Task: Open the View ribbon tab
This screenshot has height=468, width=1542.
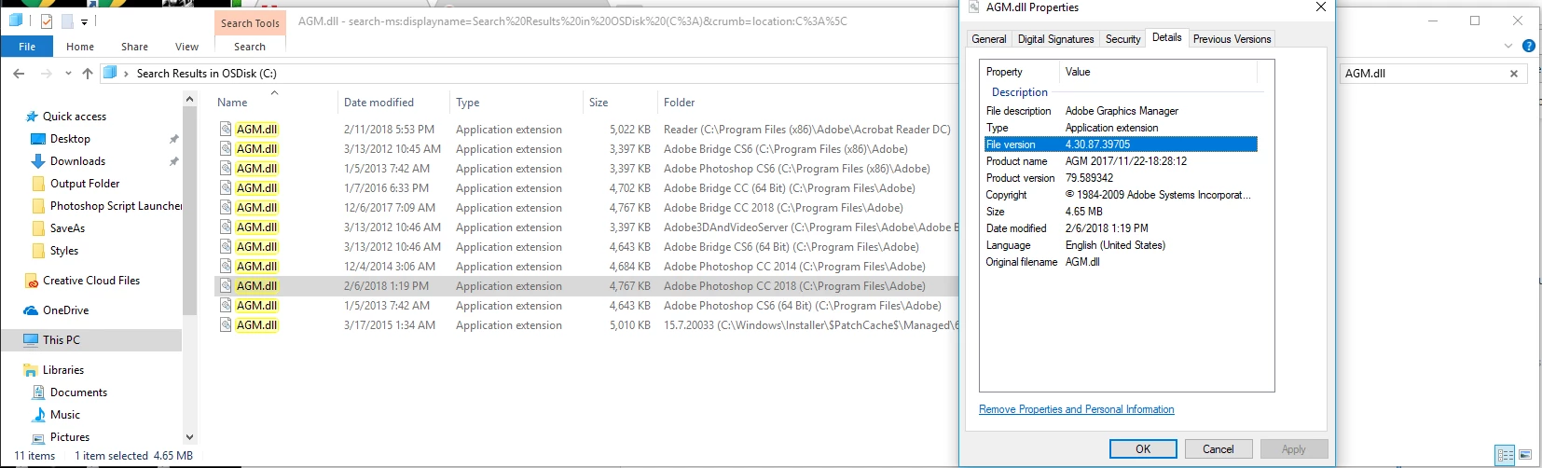Action: (186, 47)
